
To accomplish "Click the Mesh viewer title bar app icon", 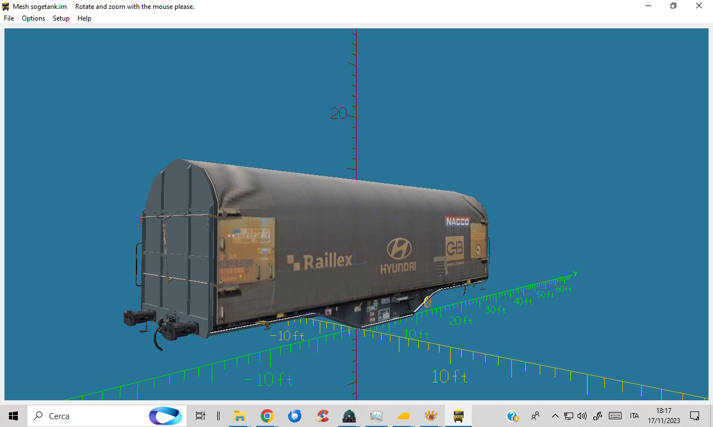I will tap(6, 6).
